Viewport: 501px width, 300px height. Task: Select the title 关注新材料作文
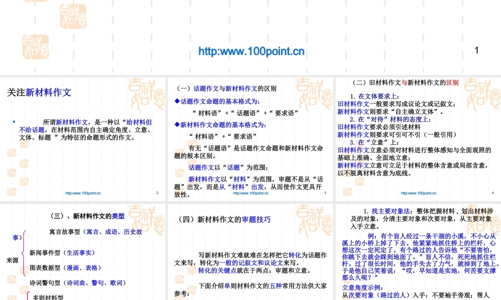pos(39,92)
